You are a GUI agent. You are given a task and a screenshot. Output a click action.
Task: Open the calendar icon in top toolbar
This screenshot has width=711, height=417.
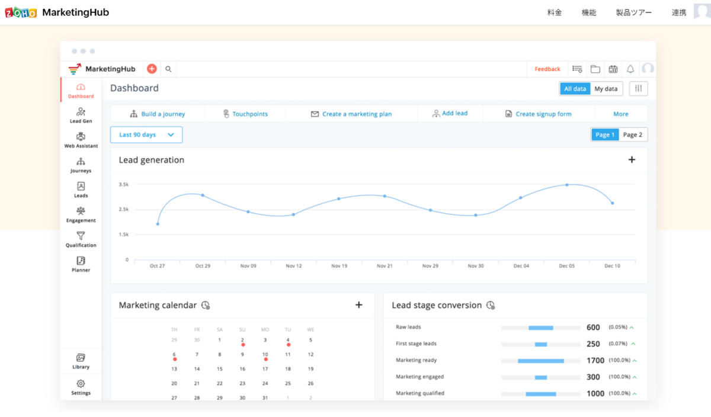pyautogui.click(x=613, y=69)
